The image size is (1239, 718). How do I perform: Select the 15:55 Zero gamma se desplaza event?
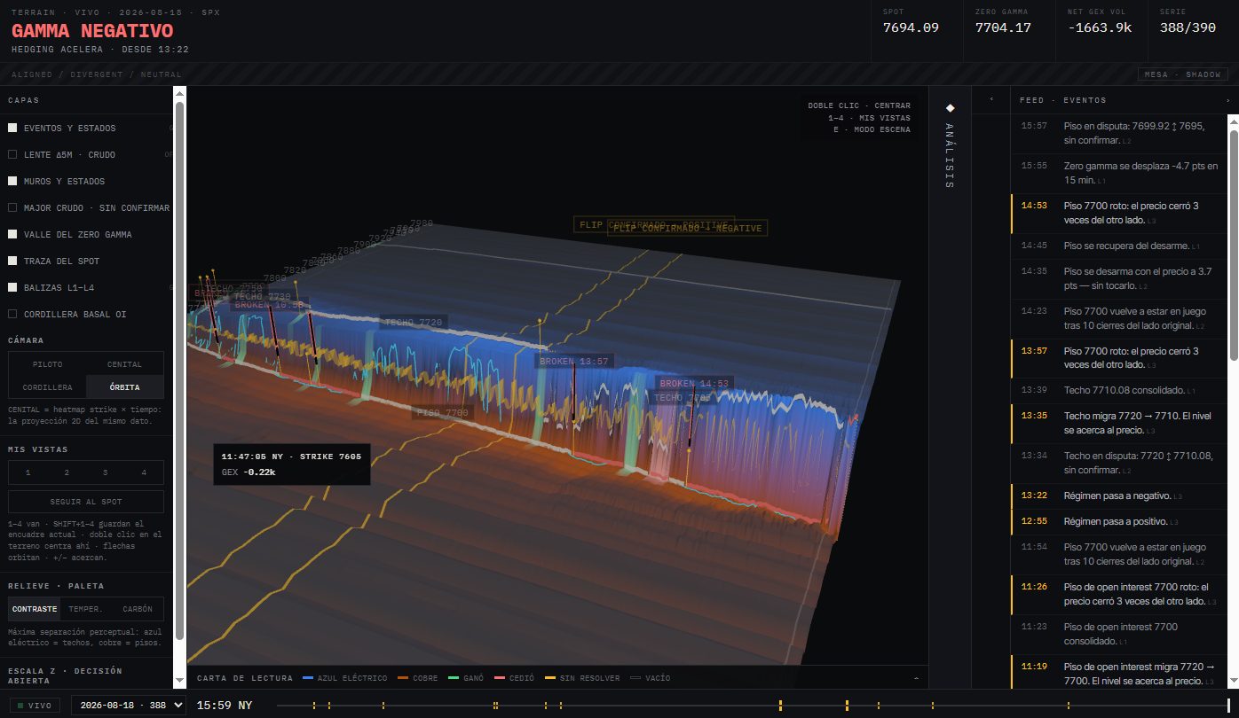click(1118, 173)
